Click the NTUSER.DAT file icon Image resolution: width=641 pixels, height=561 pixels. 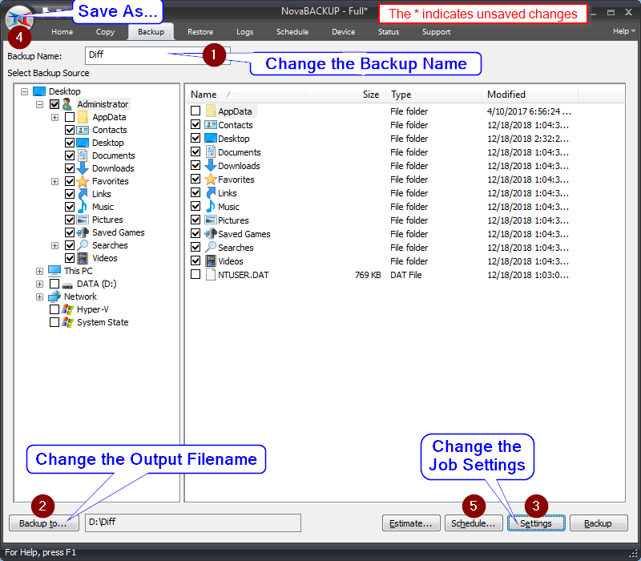211,274
